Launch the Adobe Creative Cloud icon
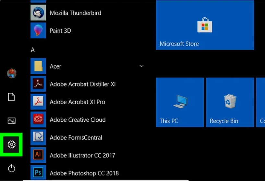Viewport: 265px width, 181px height. point(38,119)
